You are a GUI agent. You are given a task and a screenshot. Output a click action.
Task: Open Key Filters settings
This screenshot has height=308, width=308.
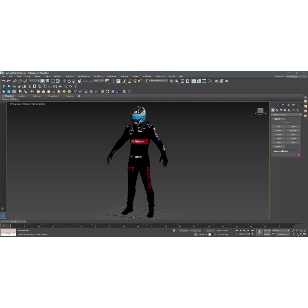coord(282,234)
